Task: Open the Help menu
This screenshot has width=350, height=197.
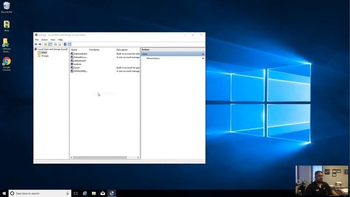Action: coord(60,40)
